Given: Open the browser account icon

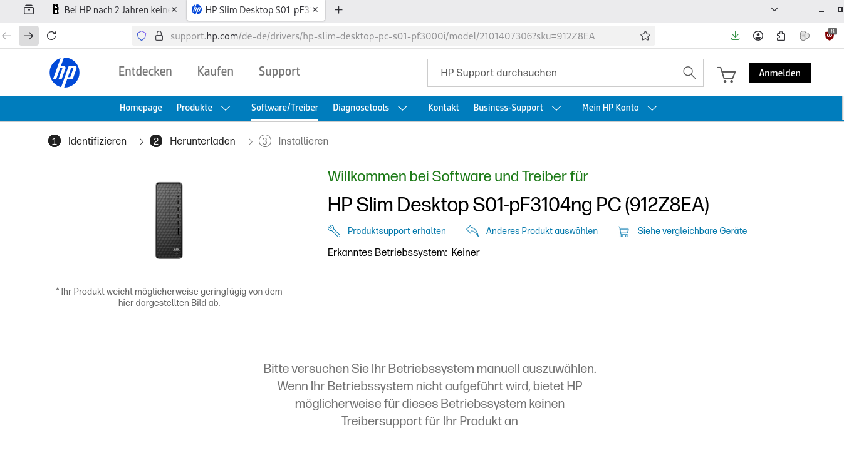Looking at the screenshot, I should click(x=758, y=36).
